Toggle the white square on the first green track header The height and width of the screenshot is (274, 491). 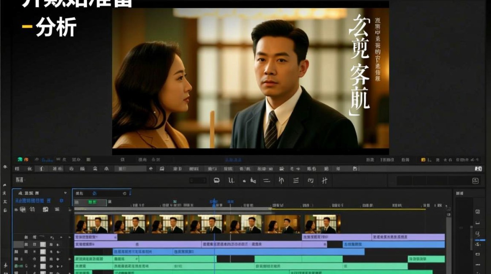[x=43, y=259]
